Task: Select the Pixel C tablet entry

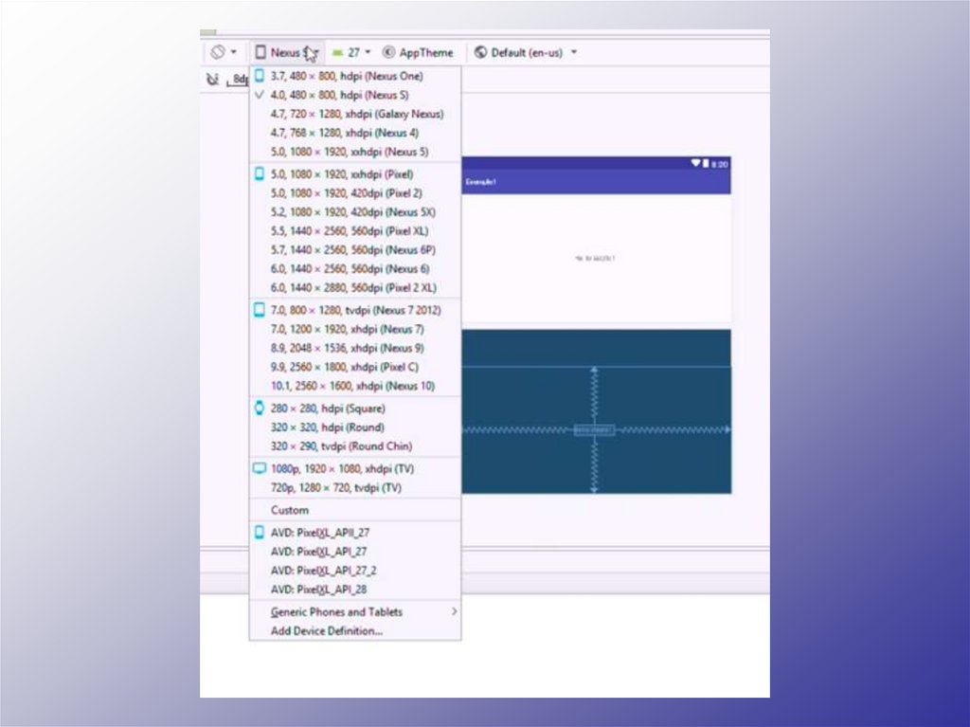Action: [x=355, y=367]
